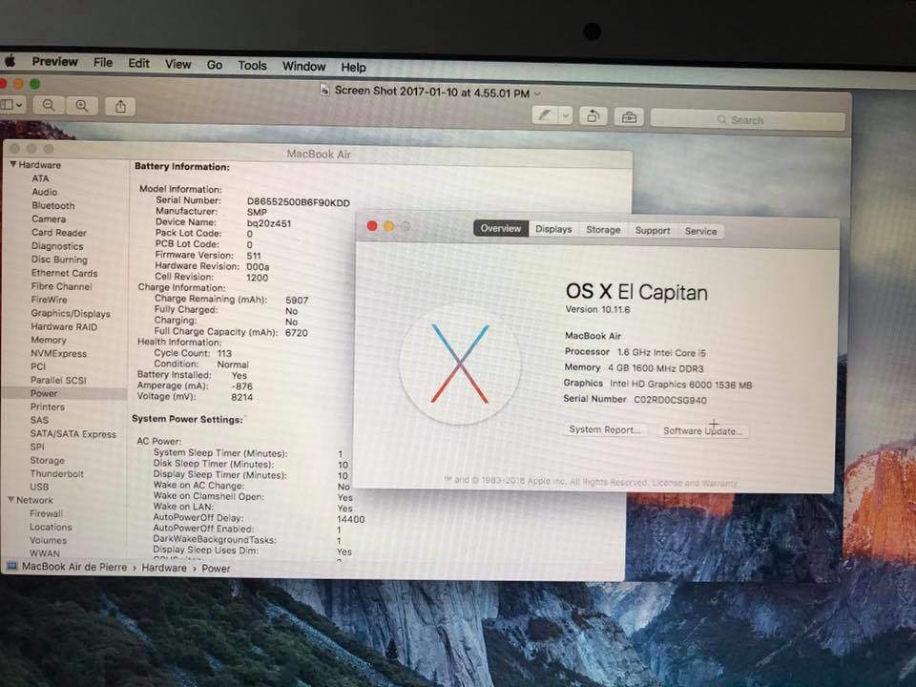Select Ethernet Cards in the sidebar
The height and width of the screenshot is (687, 916).
[64, 273]
